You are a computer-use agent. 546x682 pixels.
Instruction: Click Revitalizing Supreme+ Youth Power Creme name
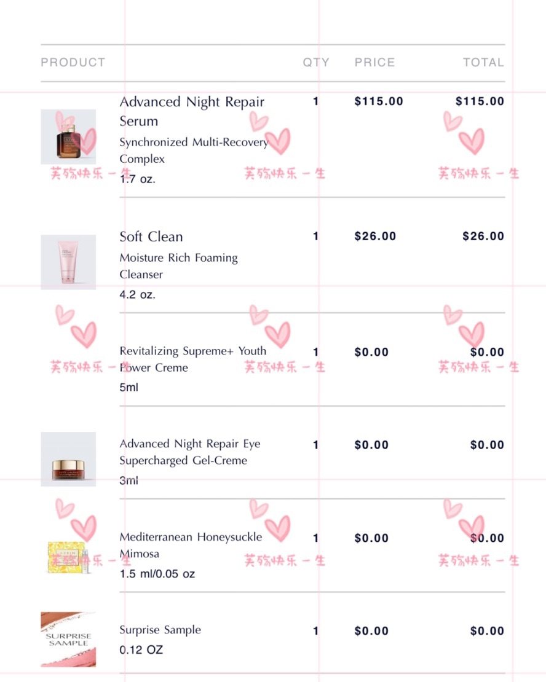point(193,359)
